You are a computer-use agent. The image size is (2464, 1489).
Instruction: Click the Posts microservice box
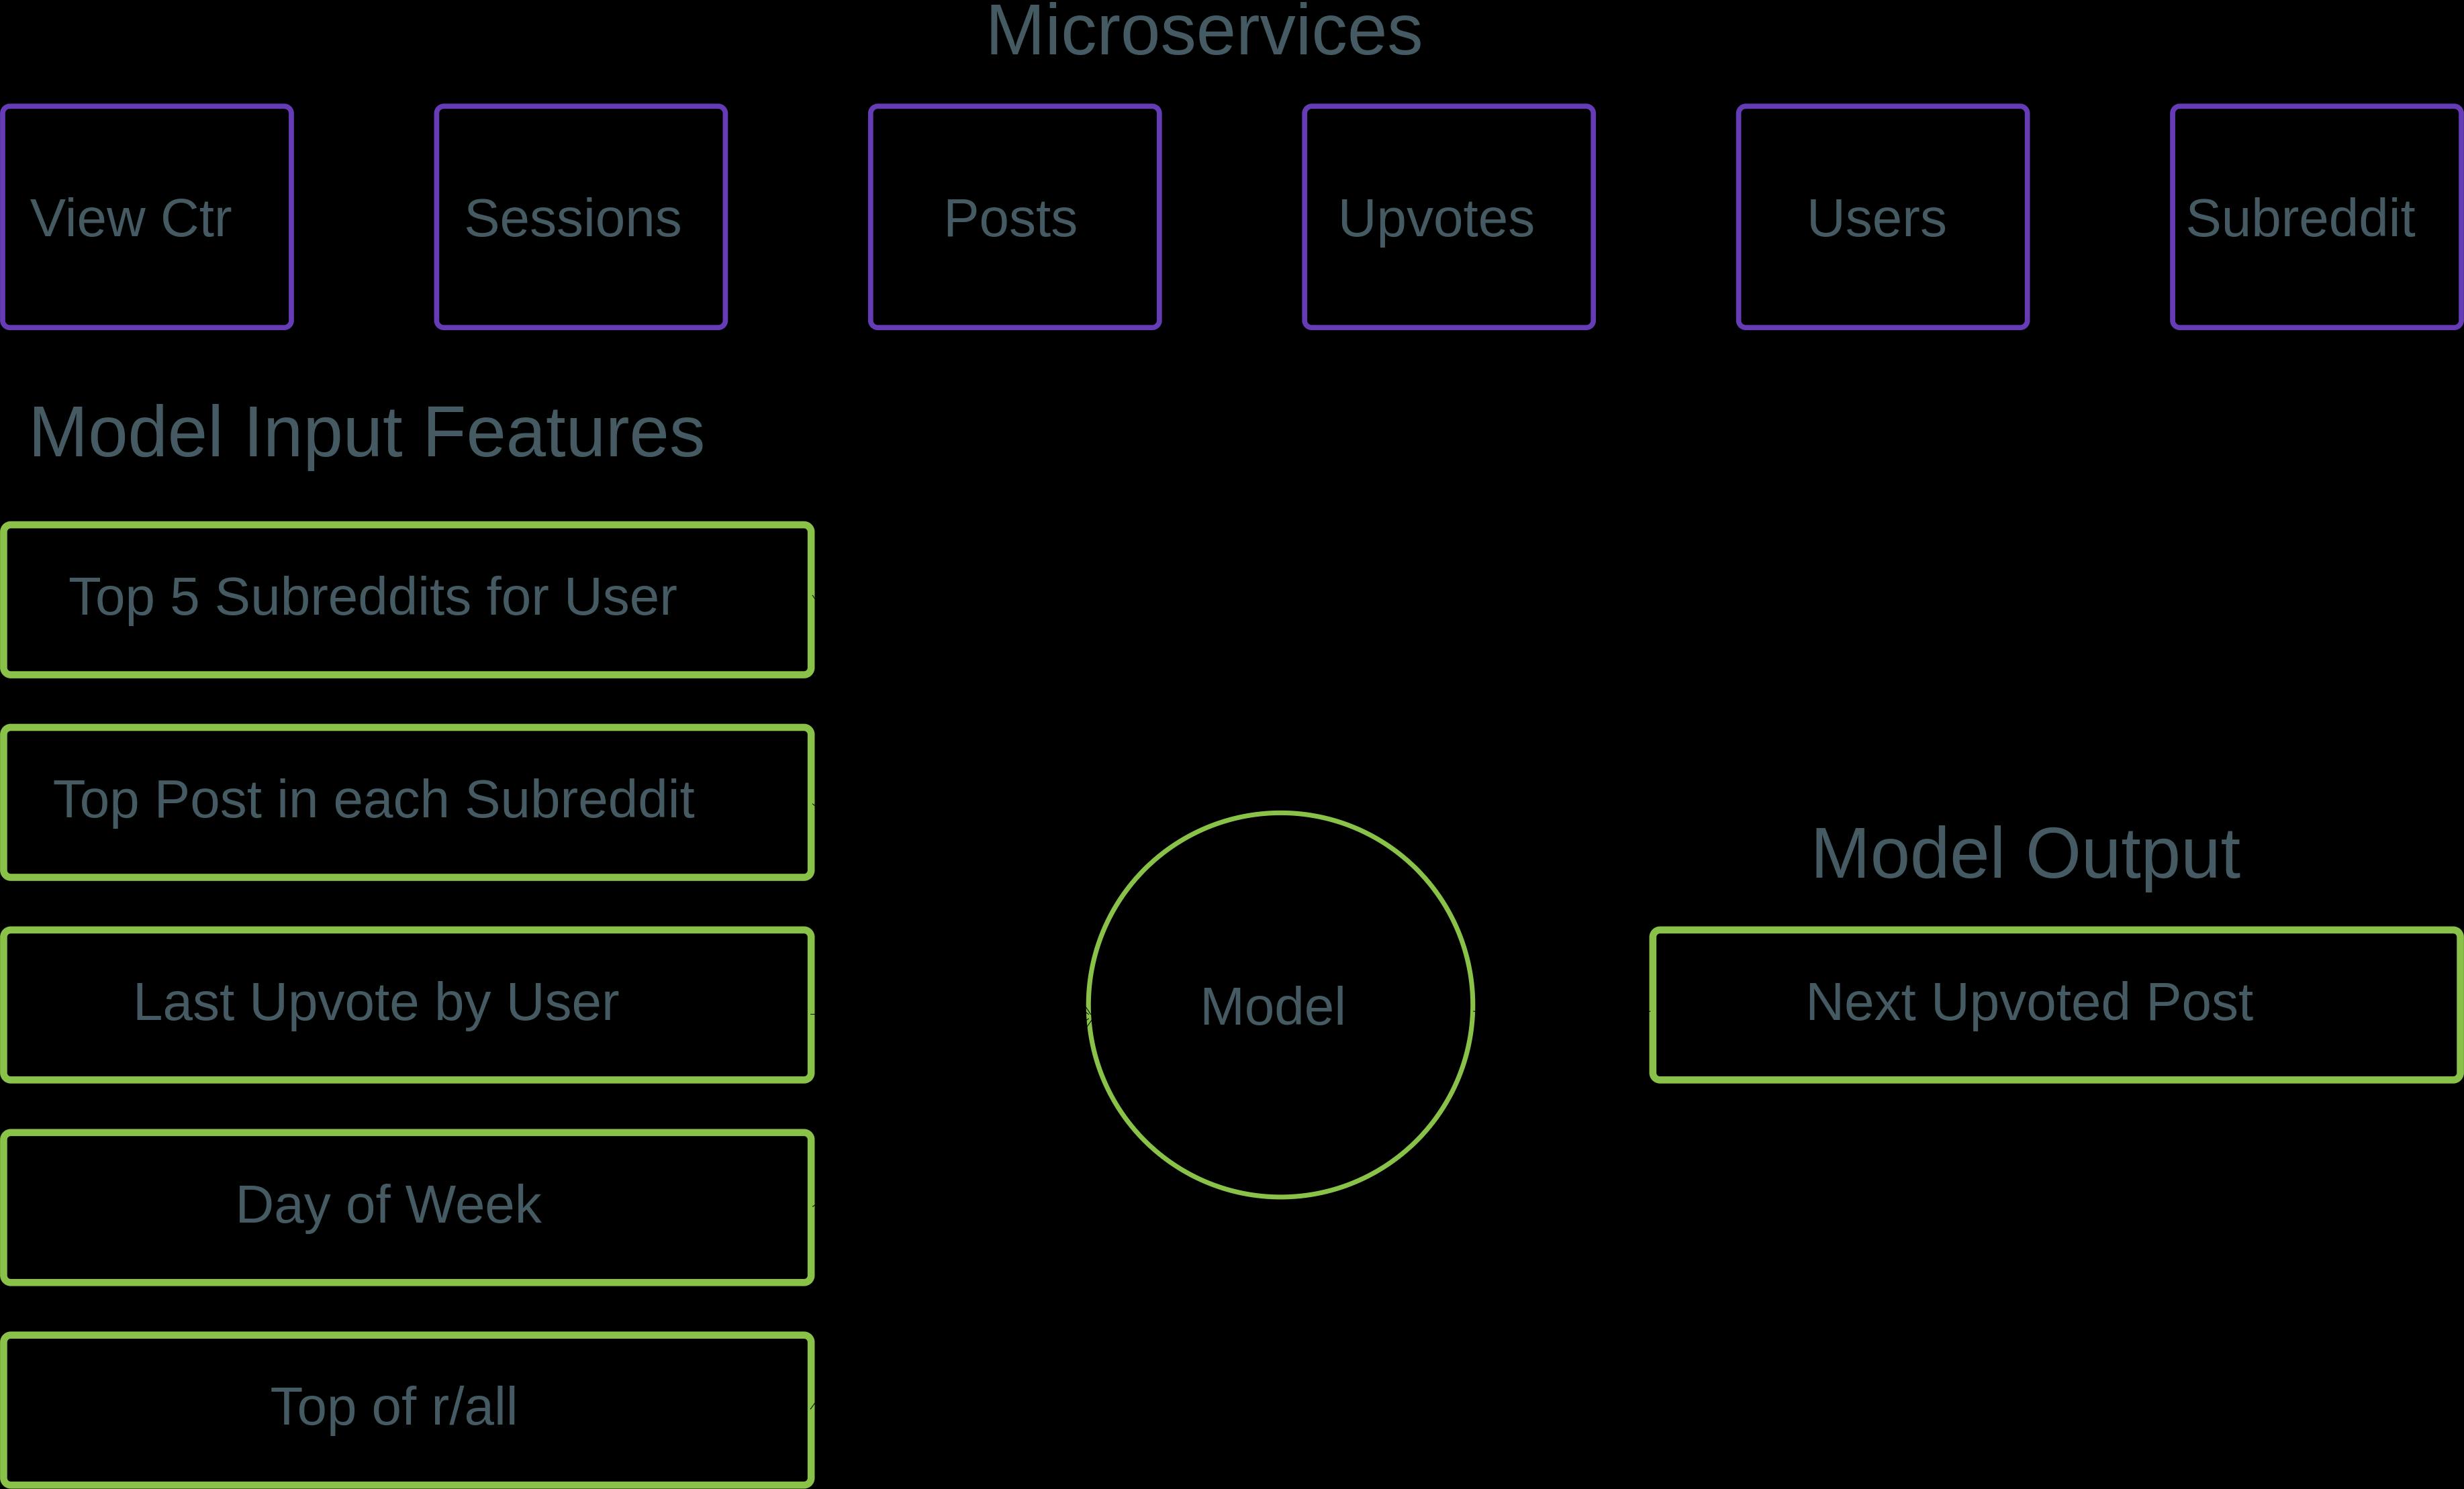pos(1015,217)
